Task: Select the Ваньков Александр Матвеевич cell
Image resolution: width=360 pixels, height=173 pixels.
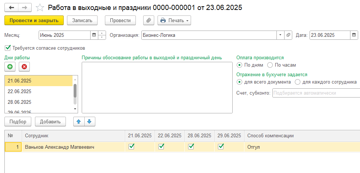Action: pos(74,147)
